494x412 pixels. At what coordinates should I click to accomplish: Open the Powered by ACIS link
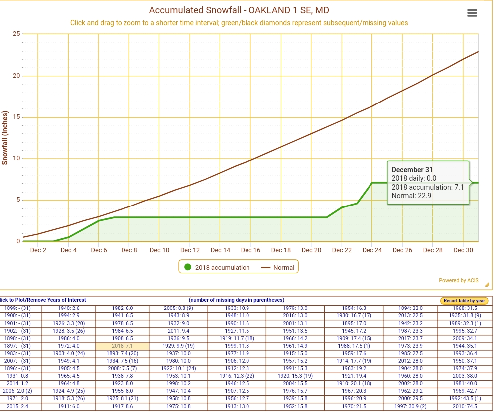[x=458, y=280]
